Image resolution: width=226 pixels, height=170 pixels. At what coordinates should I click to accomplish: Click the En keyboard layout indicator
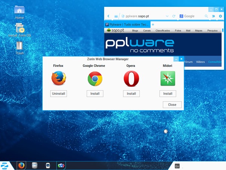click(x=177, y=166)
